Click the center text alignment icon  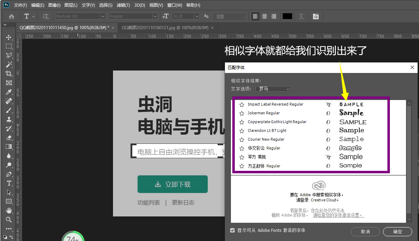coord(265,16)
